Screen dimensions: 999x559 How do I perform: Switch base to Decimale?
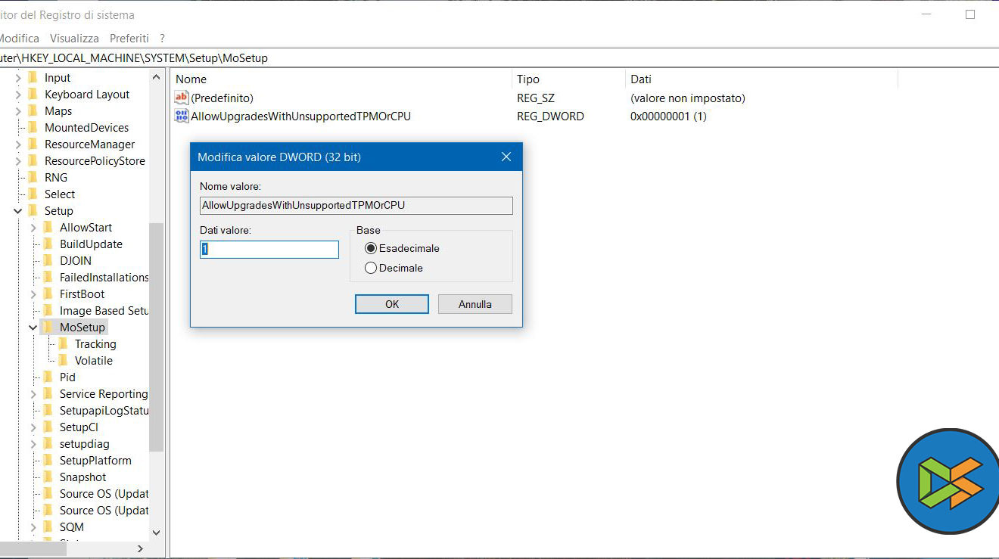pos(371,268)
